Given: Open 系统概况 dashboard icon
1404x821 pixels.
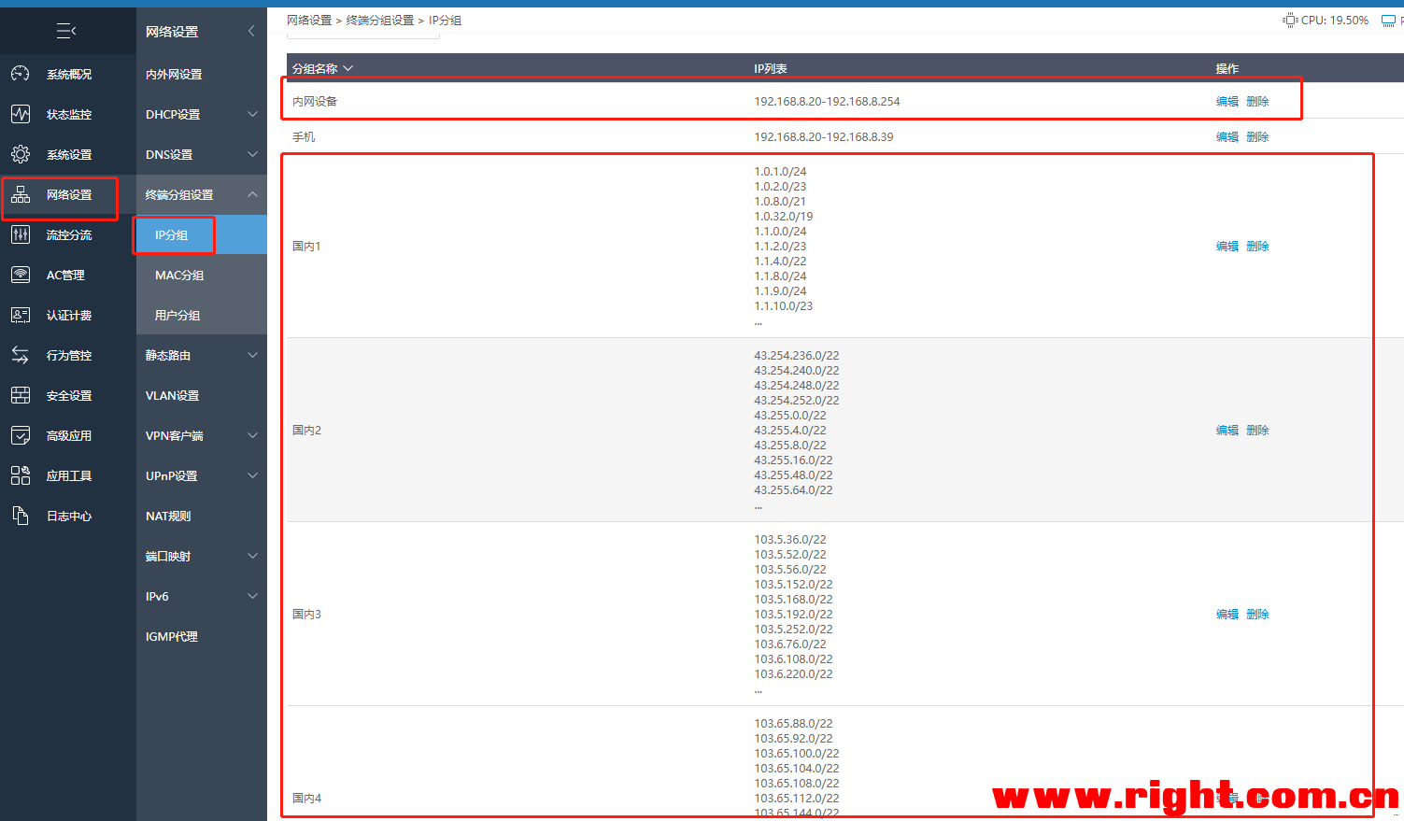Looking at the screenshot, I should pos(21,74).
